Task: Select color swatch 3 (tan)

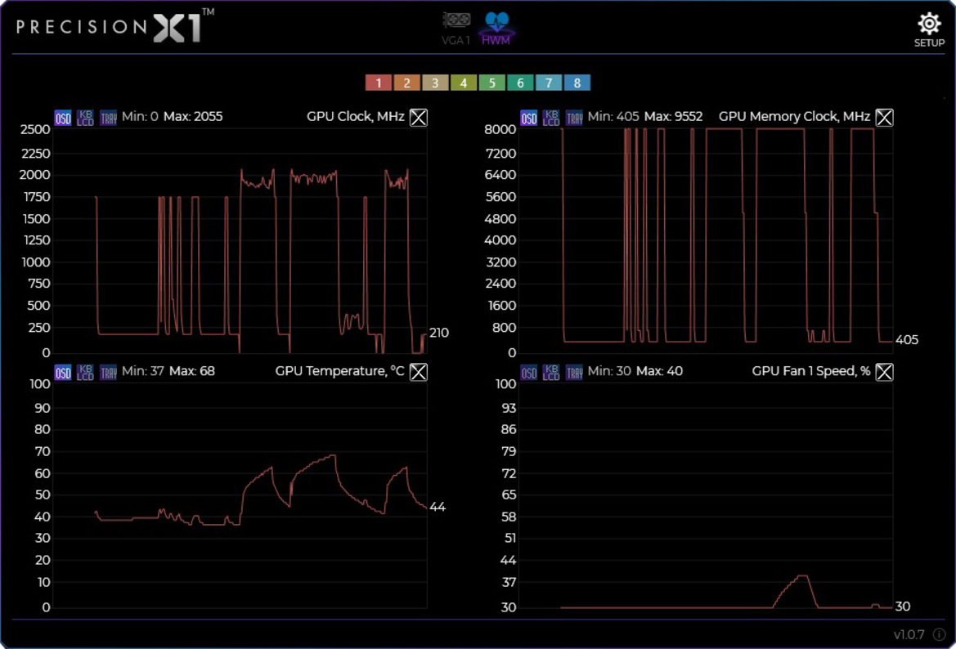Action: pos(435,83)
